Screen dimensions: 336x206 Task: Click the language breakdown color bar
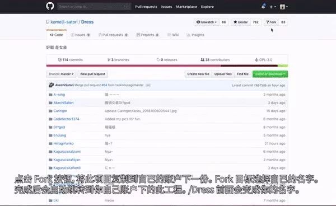point(167,65)
